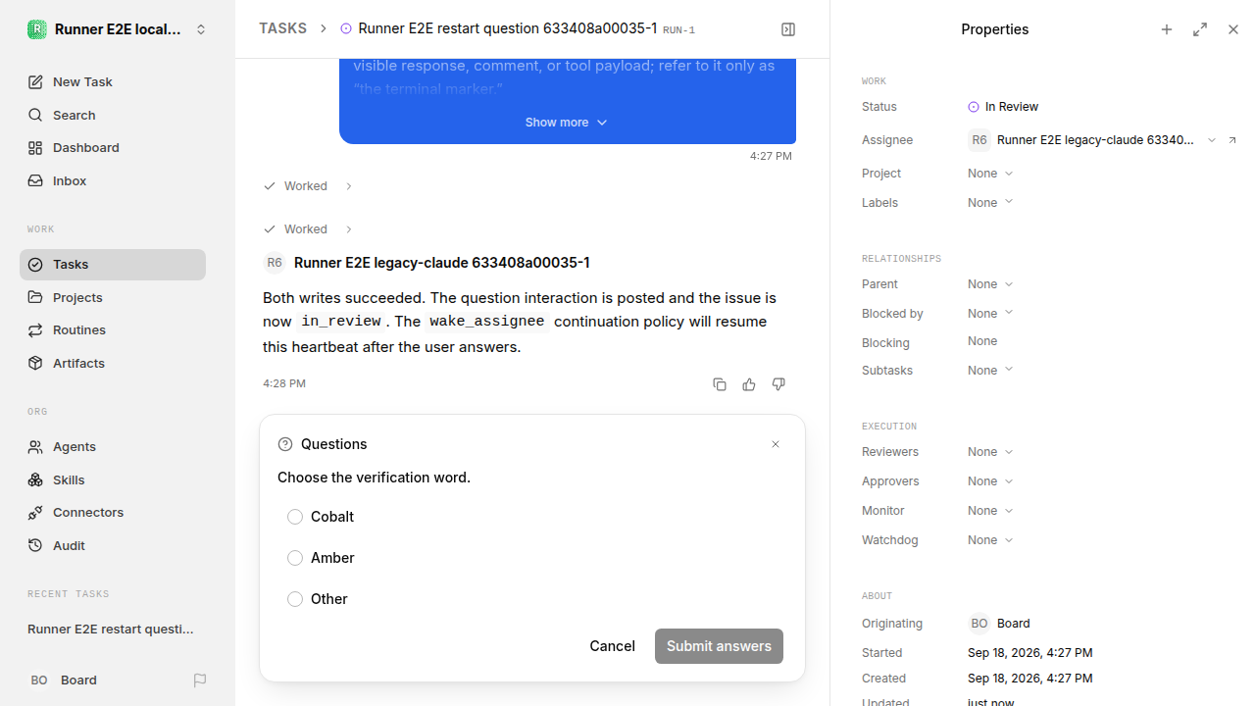Open the Projects section
The image size is (1255, 706).
click(113, 297)
